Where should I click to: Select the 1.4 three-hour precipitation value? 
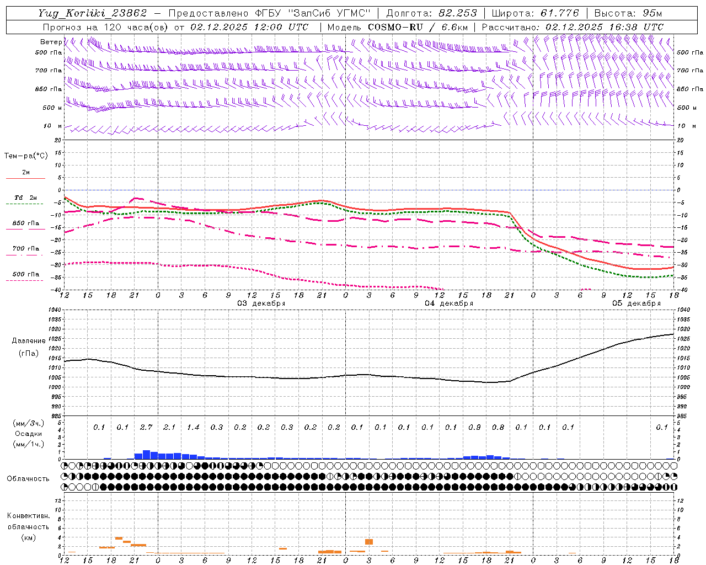pos(192,427)
